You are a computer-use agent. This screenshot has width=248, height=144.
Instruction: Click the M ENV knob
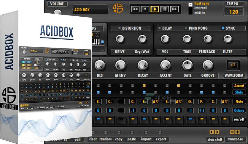(x=120, y=65)
